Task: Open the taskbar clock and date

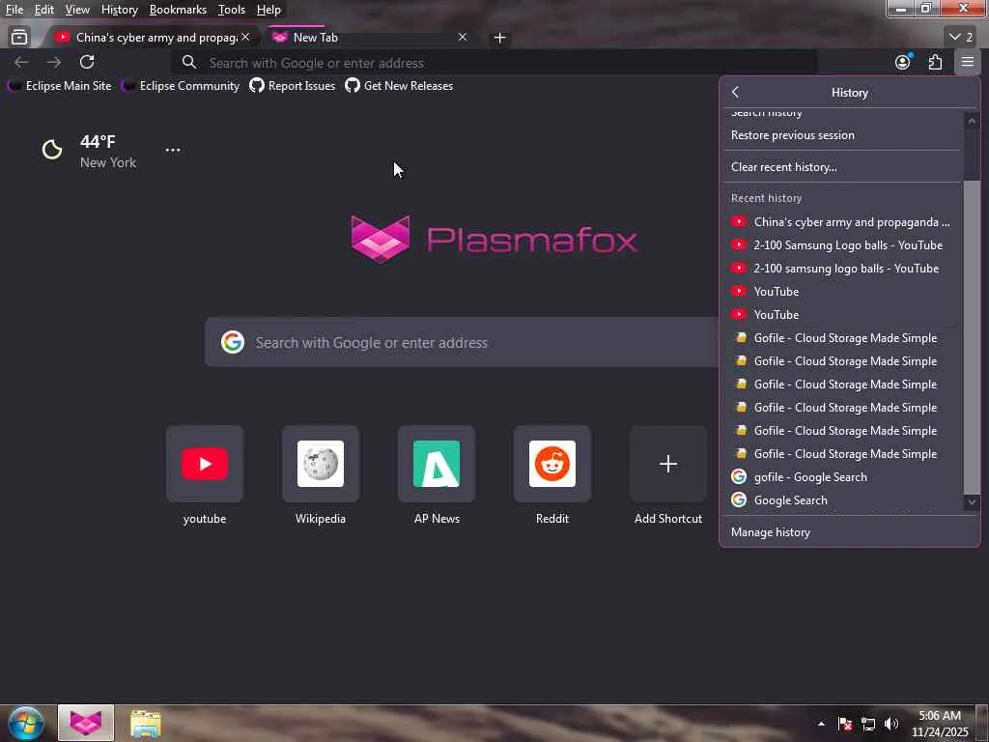Action: (x=939, y=724)
